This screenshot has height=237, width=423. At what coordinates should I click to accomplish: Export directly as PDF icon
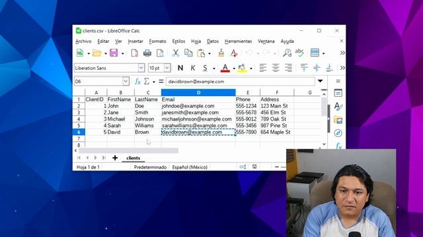click(134, 53)
